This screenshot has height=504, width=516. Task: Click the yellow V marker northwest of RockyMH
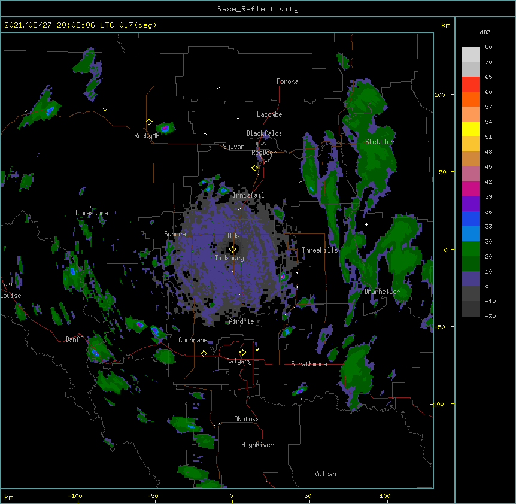tap(105, 110)
